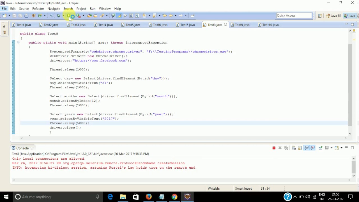Close the Console view tab
Screen dimensions: 359x202
click(x=32, y=148)
